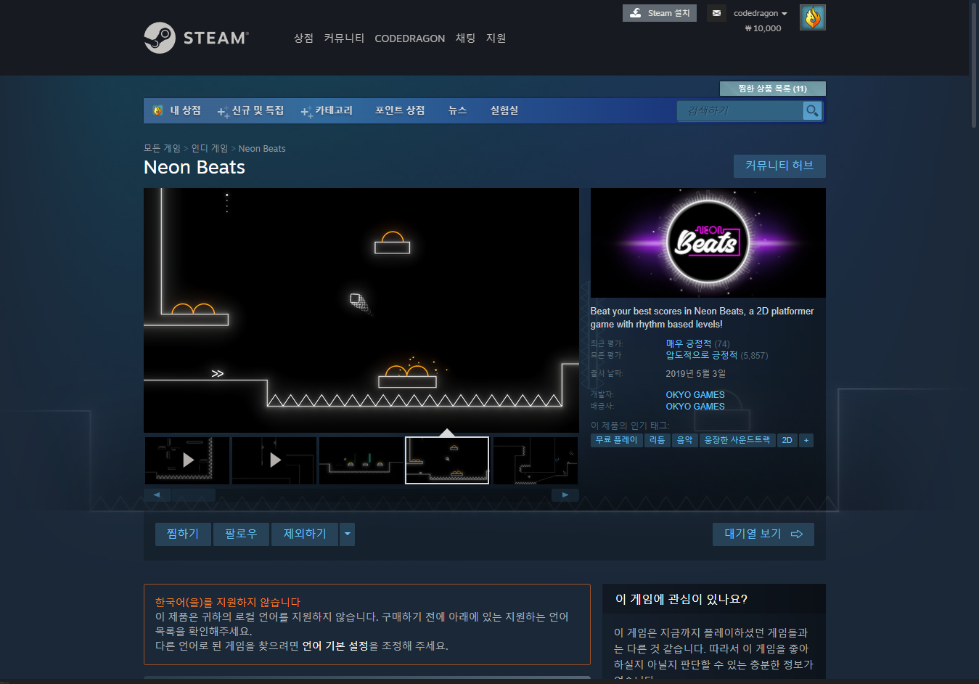Click the 대기열 보기 button
Viewport: 979px width, 684px height.
click(x=763, y=534)
